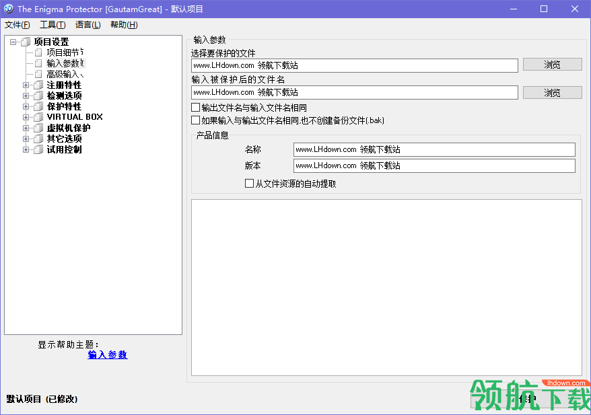This screenshot has width=591, height=415.
Task: Select 高级输入 in the project tree
Action: (65, 74)
